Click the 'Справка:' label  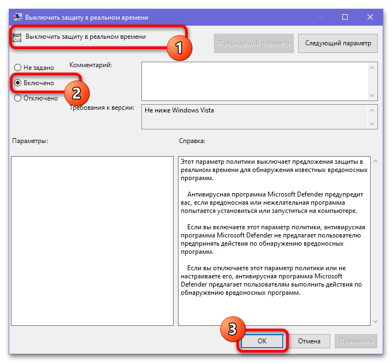192,141
